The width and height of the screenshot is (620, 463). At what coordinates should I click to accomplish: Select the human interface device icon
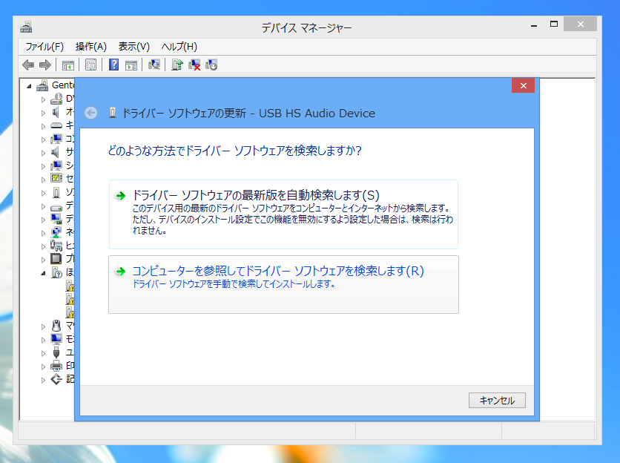click(56, 246)
